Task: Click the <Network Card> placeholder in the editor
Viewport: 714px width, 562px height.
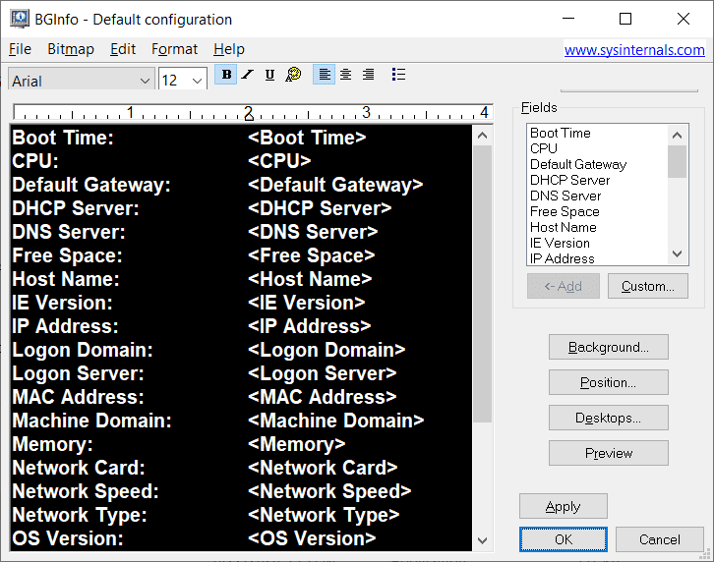Action: [x=323, y=468]
